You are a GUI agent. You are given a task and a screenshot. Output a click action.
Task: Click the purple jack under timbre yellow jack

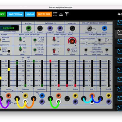[x=75, y=102]
